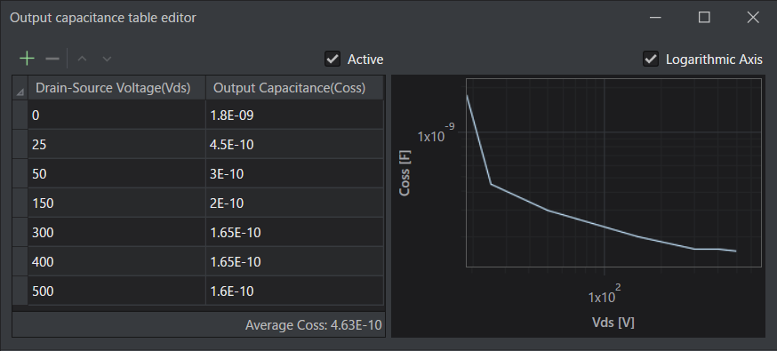The height and width of the screenshot is (351, 777).
Task: Disable the Logarithmic Axis checkbox
Action: click(x=651, y=59)
